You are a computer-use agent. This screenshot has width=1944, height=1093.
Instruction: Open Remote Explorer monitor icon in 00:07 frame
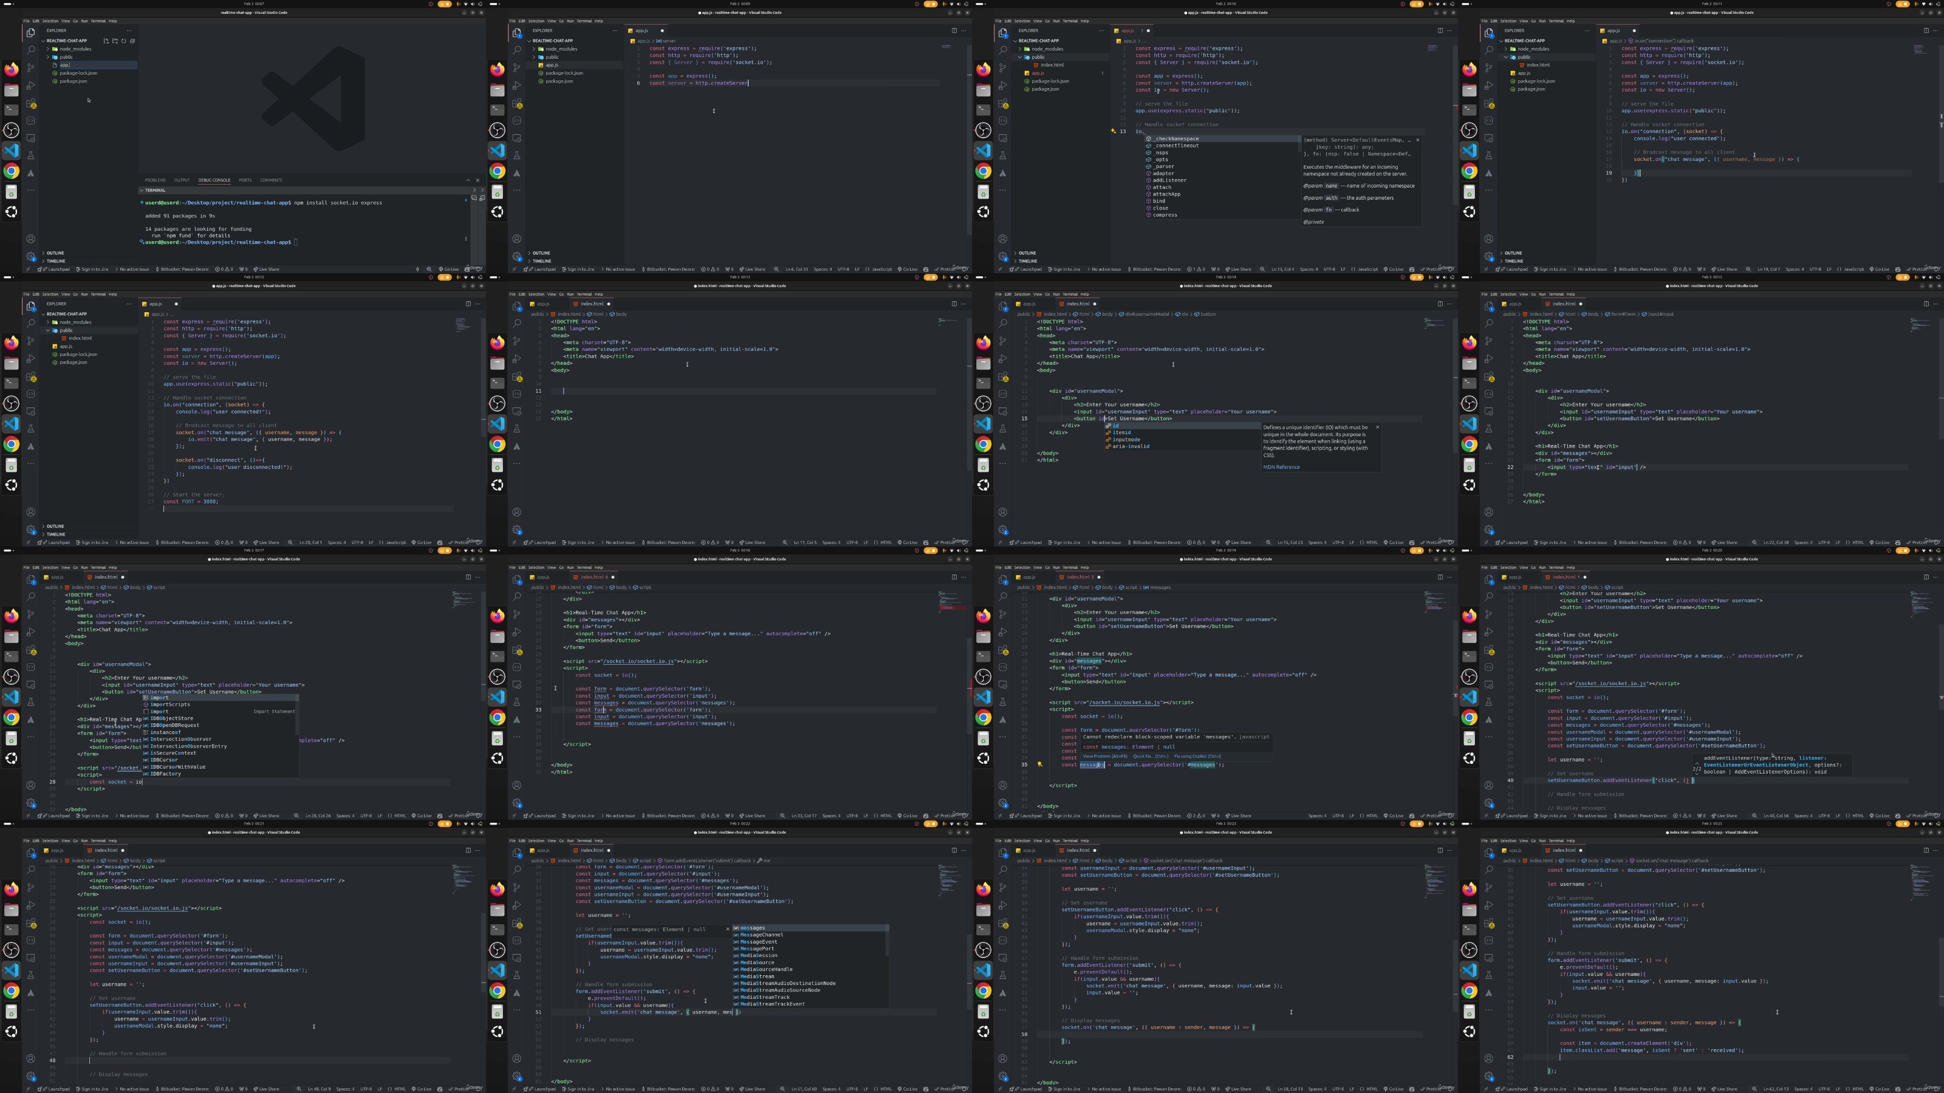[x=31, y=138]
